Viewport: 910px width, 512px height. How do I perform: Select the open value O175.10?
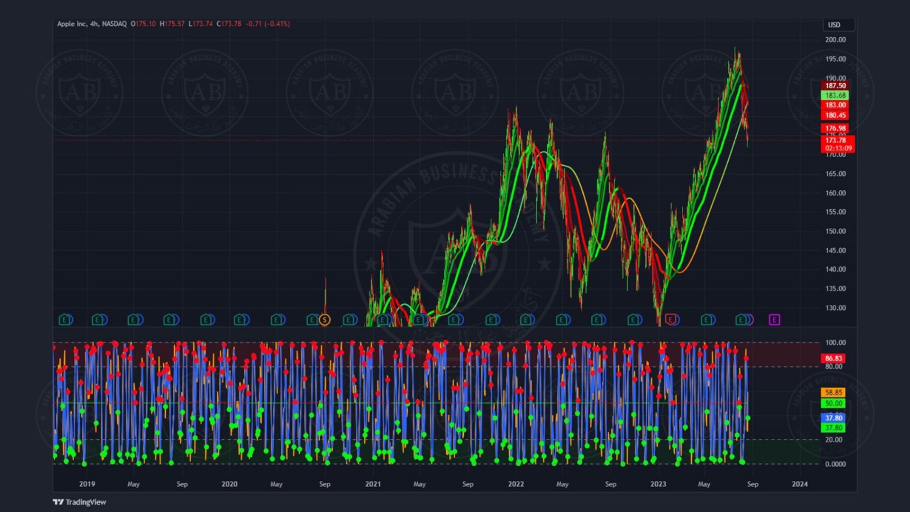tap(143, 24)
